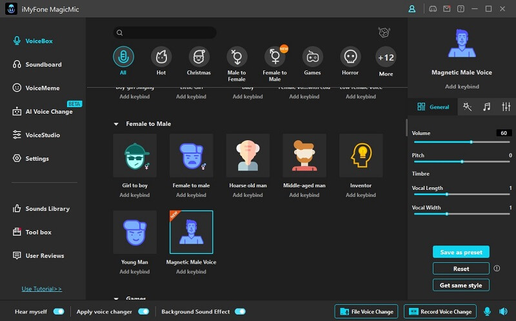The height and width of the screenshot is (321, 516).
Task: Open the user account icon
Action: click(x=412, y=9)
